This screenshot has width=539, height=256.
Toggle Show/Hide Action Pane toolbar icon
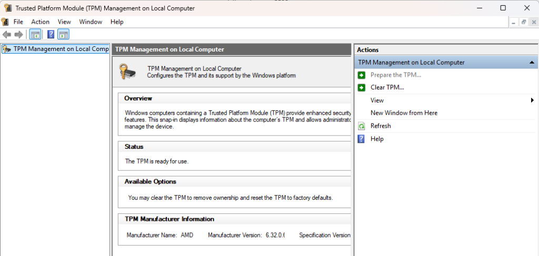tap(63, 34)
